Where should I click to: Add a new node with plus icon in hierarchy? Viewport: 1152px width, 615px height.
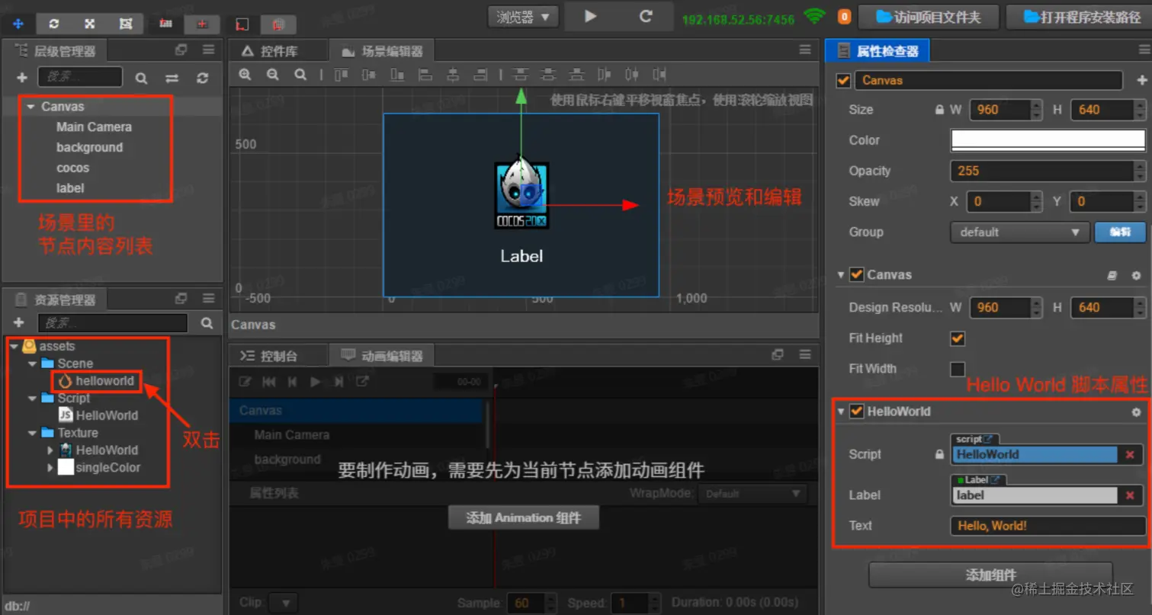click(x=21, y=78)
